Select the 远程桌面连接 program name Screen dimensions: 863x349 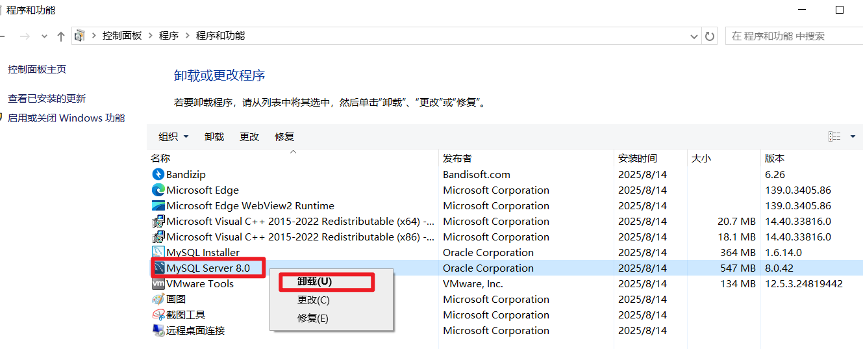(x=195, y=330)
